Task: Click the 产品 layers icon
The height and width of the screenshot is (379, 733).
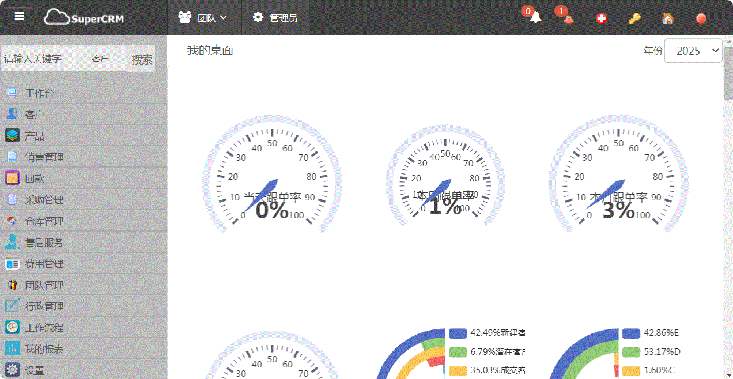Action: click(12, 136)
